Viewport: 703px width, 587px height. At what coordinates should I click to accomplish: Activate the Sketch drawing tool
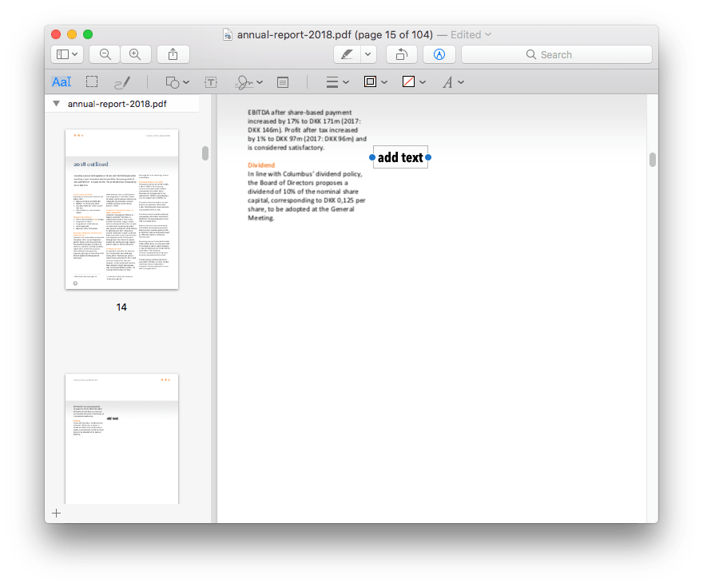point(122,82)
